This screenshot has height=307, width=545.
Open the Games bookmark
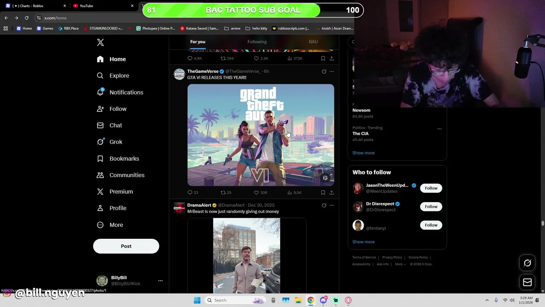tap(45, 29)
